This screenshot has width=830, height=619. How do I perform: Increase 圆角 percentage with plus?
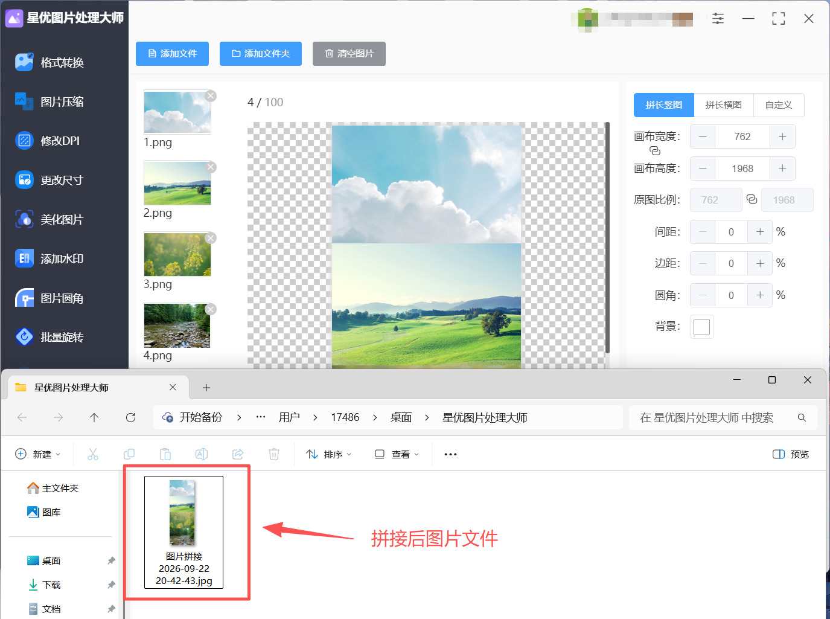pyautogui.click(x=760, y=295)
